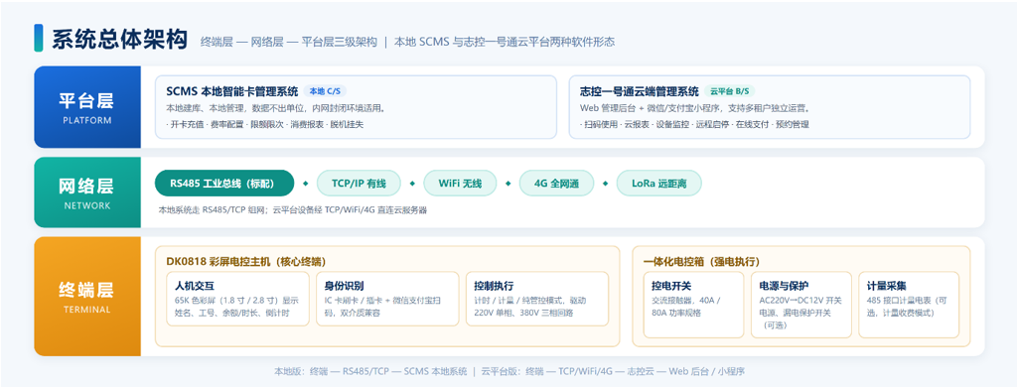
Task: Open the 身份识别 card title
Action: click(344, 286)
